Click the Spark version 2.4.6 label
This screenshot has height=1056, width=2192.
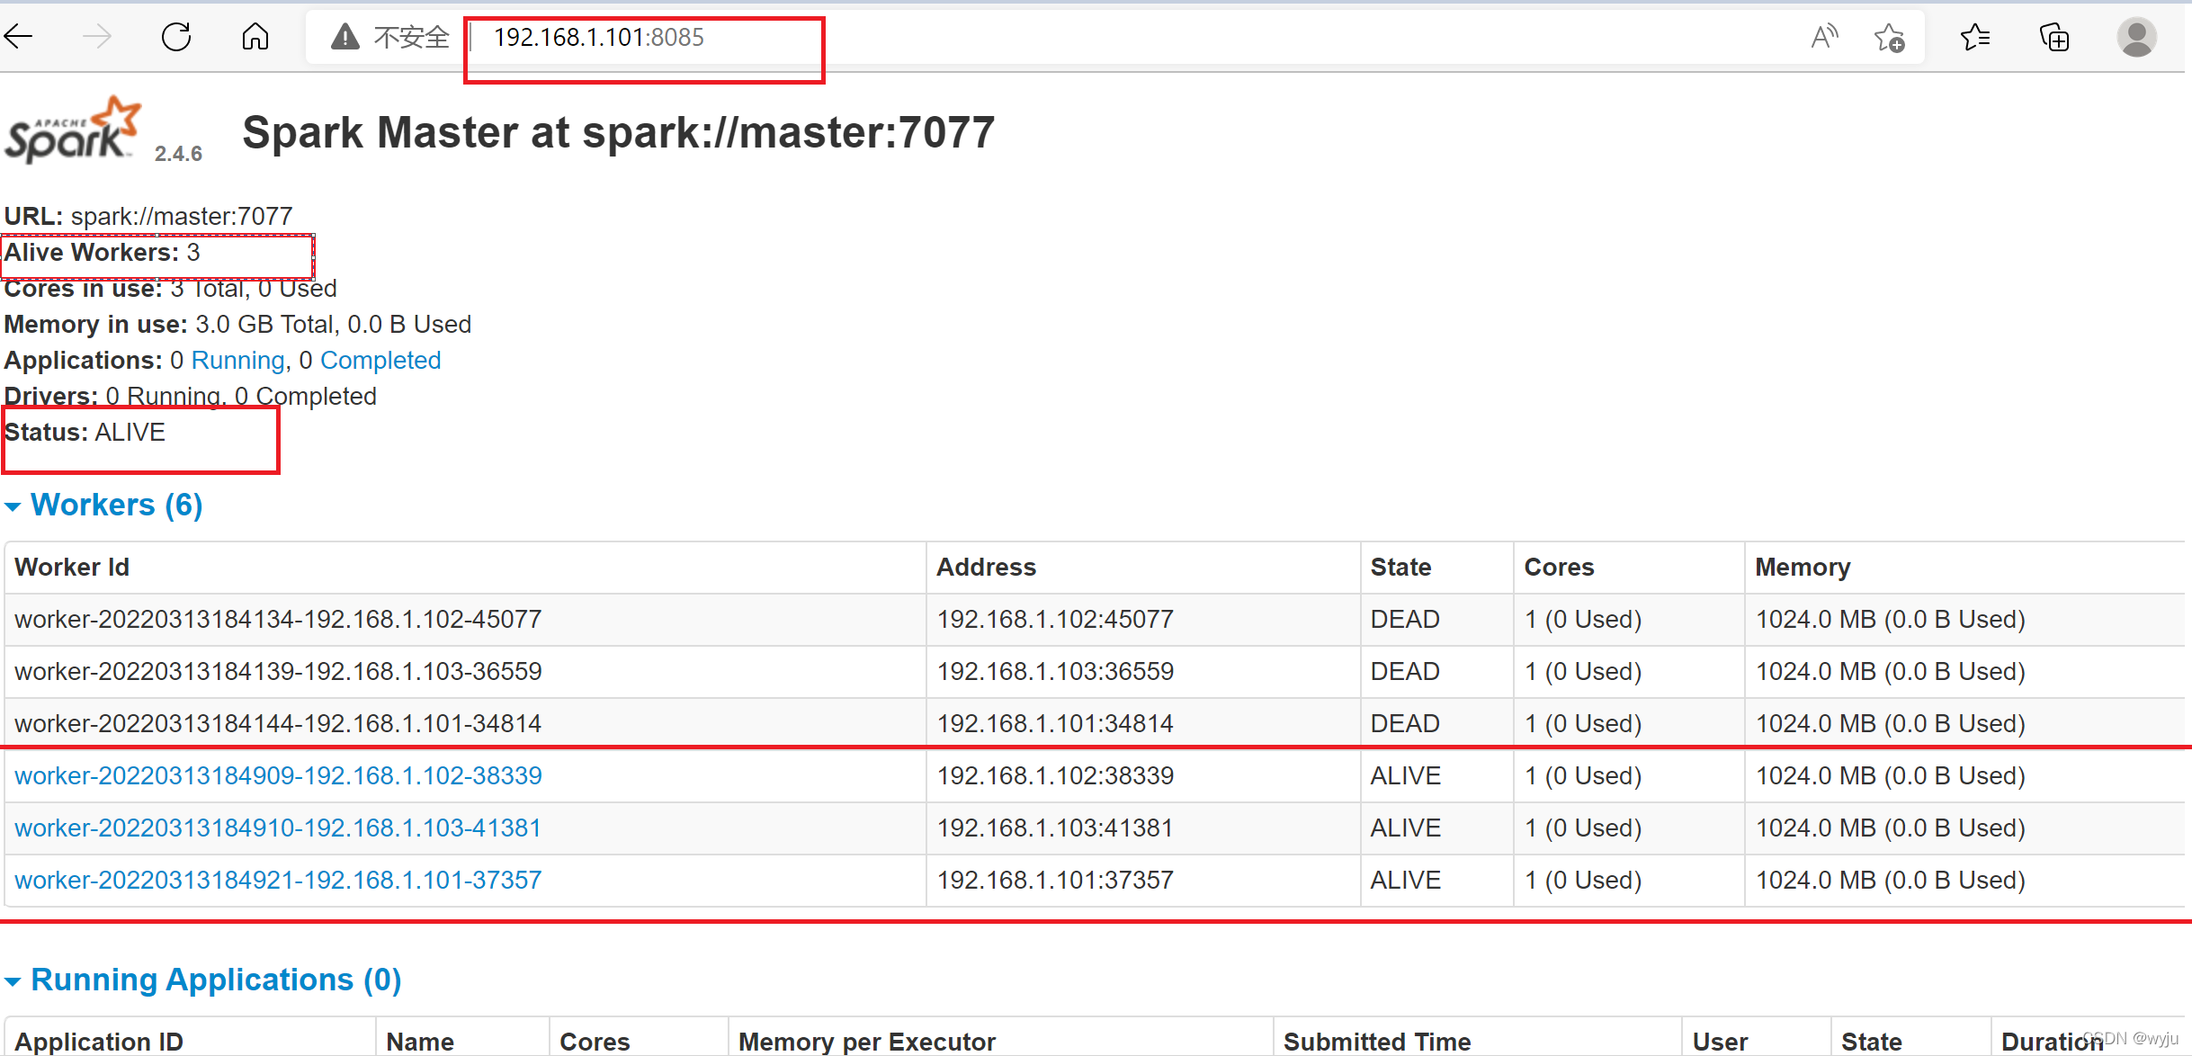point(178,154)
